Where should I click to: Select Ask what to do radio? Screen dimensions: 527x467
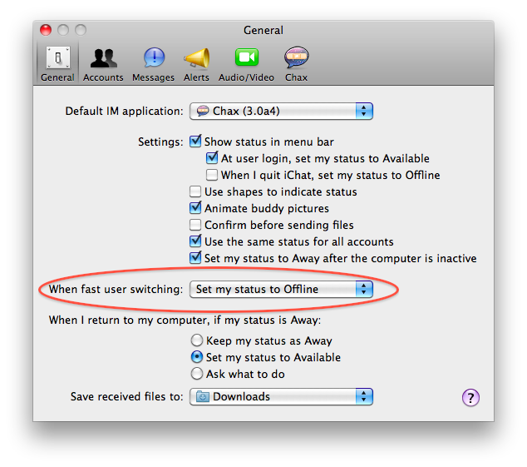click(197, 374)
